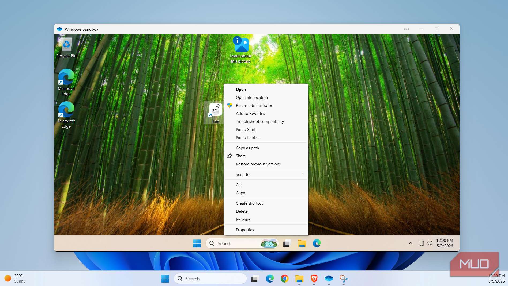This screenshot has height=286, width=508.
Task: Select Create shortcut
Action: (266, 203)
